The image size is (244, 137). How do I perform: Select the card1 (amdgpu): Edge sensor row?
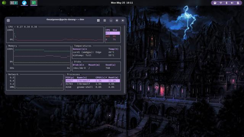(96, 52)
